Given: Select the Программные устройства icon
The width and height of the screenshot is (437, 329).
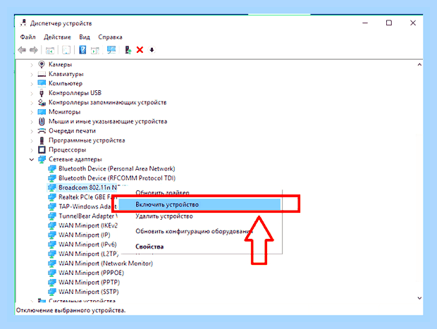Looking at the screenshot, I should (42, 140).
